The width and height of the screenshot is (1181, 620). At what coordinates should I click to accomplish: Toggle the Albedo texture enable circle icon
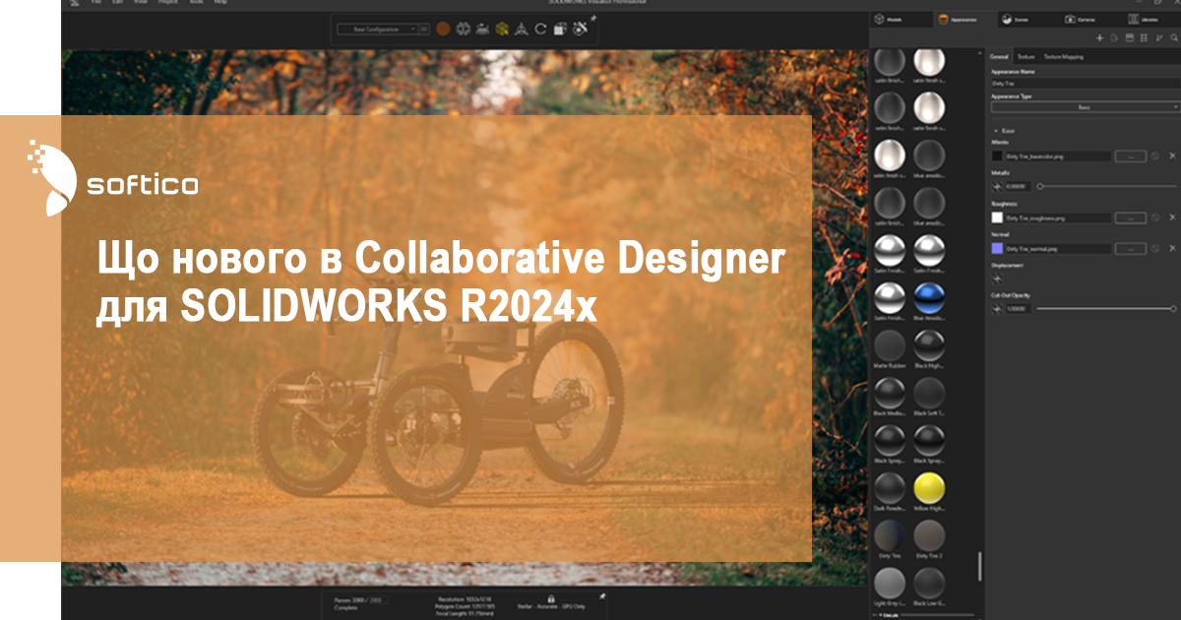[x=1155, y=155]
